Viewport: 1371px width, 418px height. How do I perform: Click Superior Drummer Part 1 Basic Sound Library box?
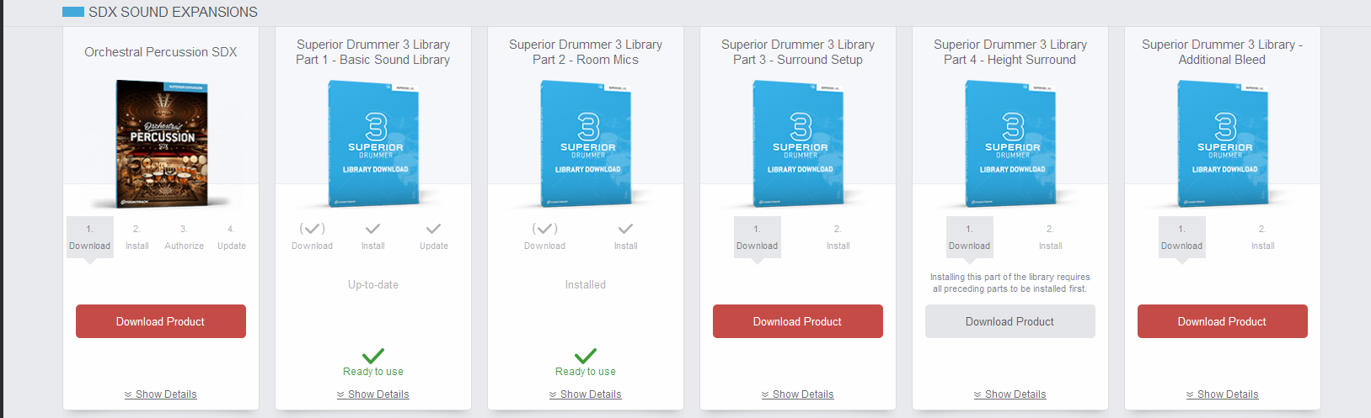[x=373, y=143]
